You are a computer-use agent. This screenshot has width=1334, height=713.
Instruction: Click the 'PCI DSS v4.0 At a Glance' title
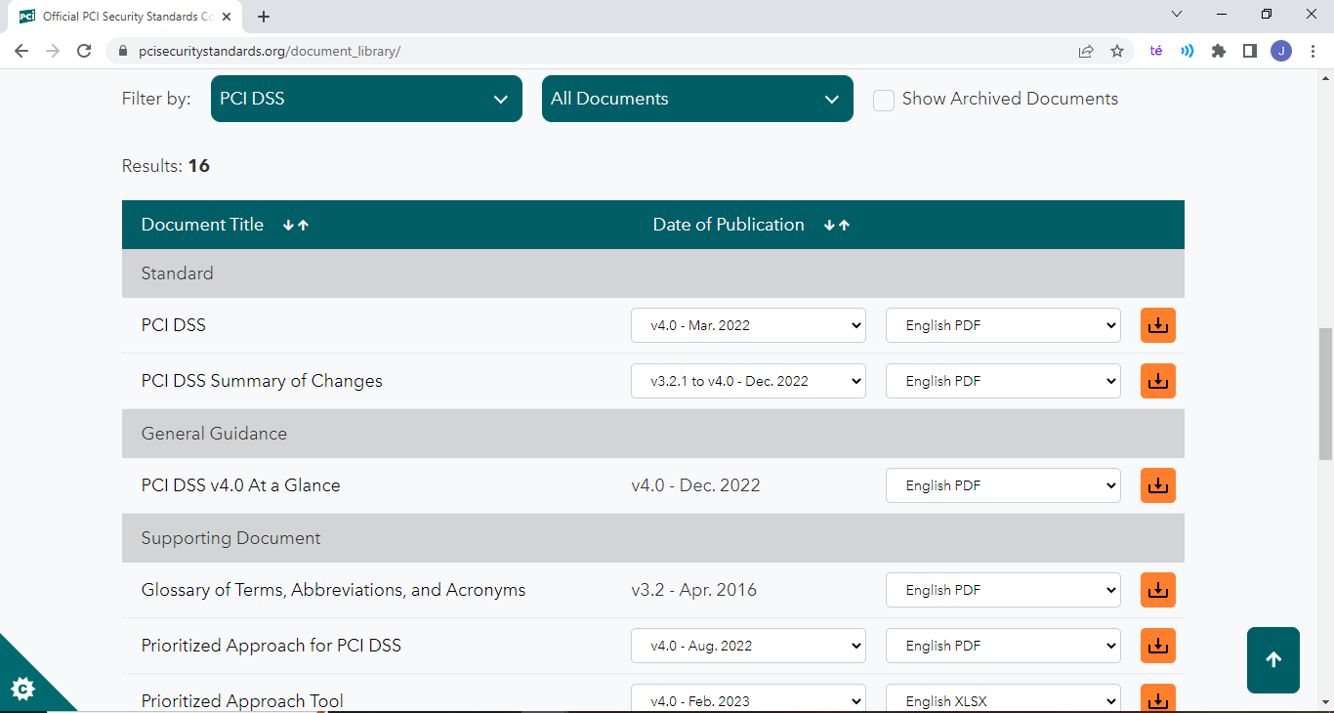[x=241, y=485]
